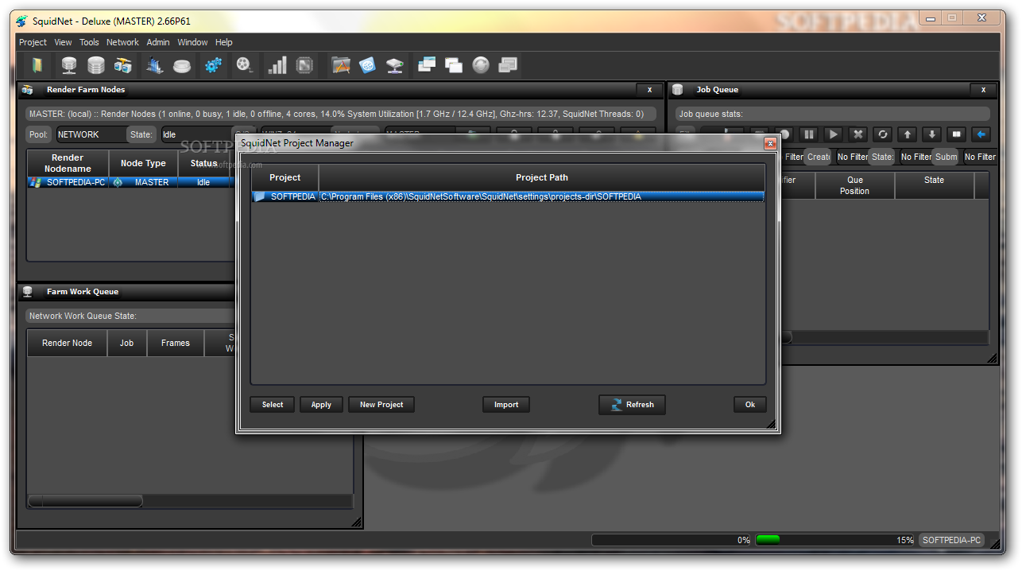
Task: Open the Window menu
Action: [192, 42]
